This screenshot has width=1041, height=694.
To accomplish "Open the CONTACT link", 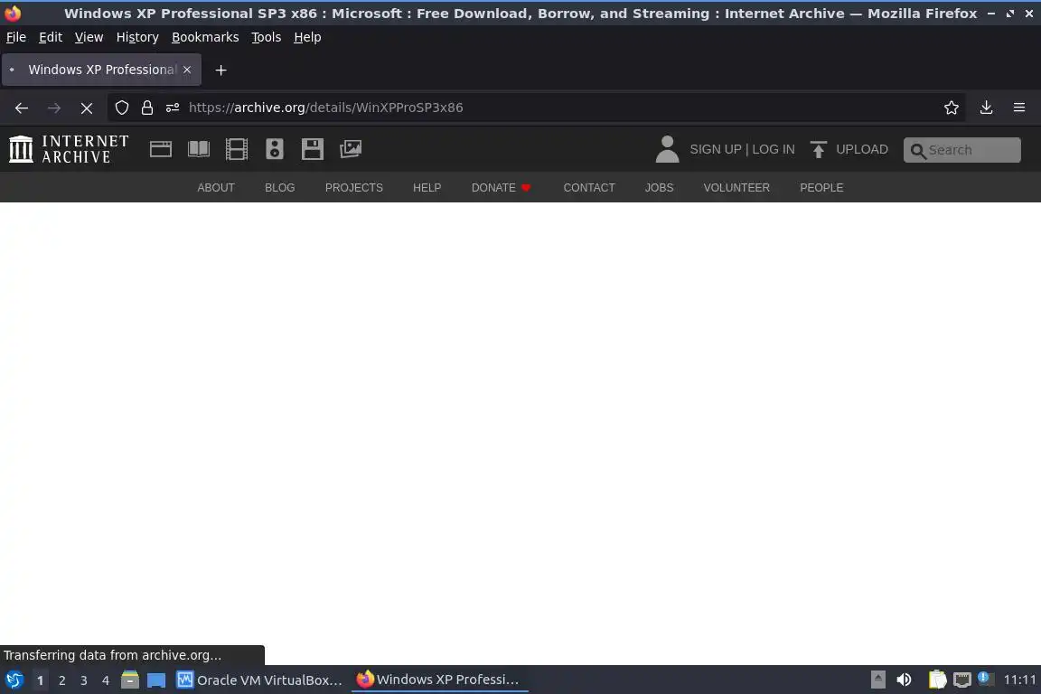I will [589, 188].
